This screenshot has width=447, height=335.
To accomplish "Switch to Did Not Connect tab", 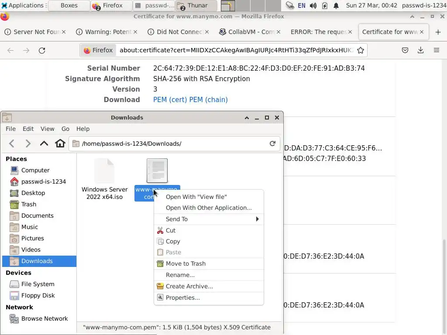I will [x=178, y=32].
